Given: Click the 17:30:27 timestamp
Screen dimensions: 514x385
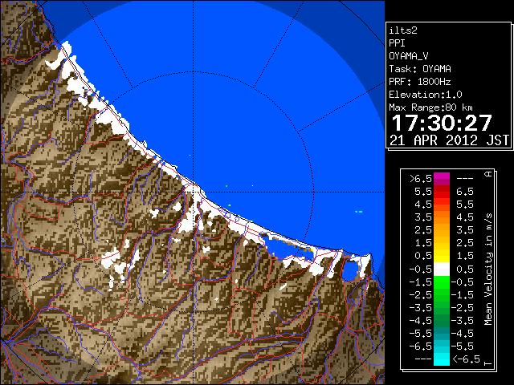Looking at the screenshot, I should point(442,123).
